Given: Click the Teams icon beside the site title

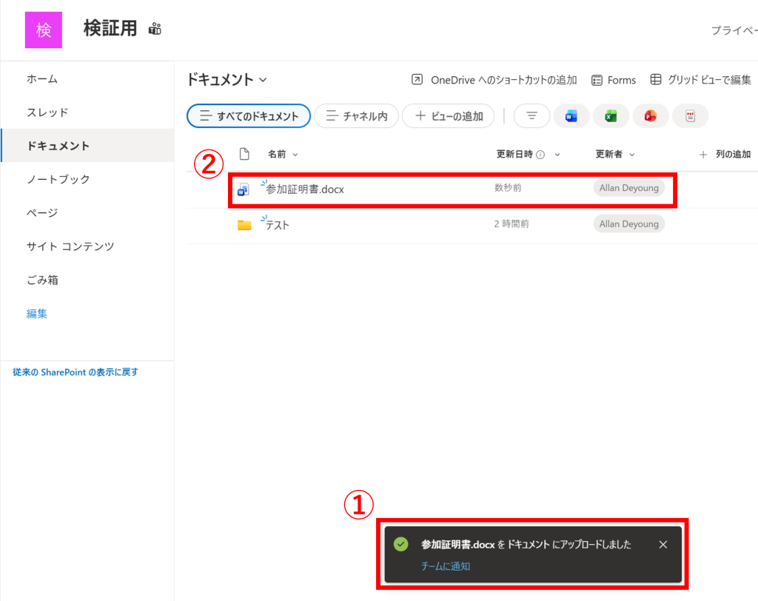Looking at the screenshot, I should click(155, 30).
